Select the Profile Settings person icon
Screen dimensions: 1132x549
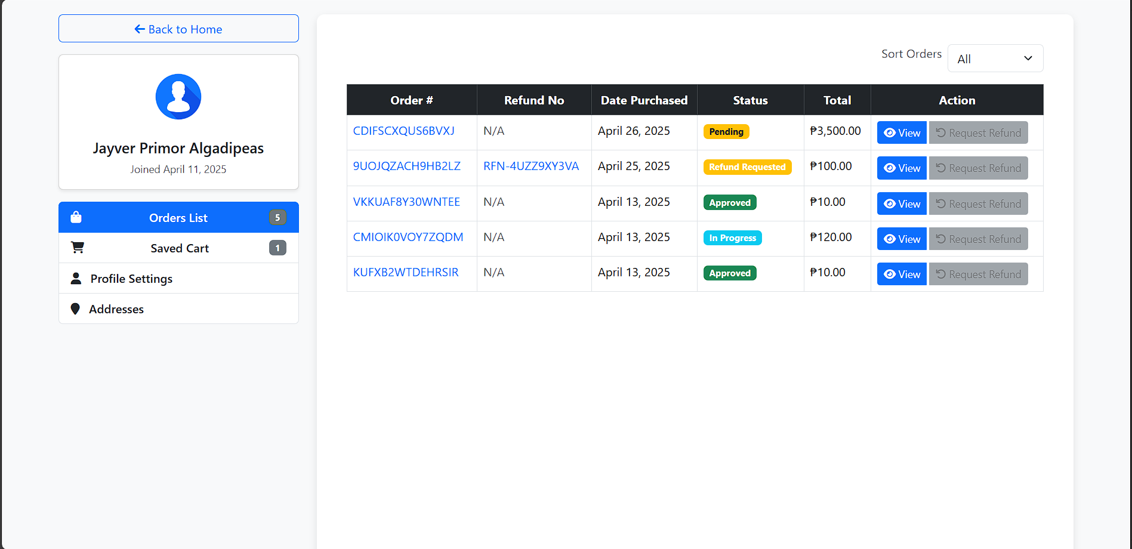[x=76, y=278]
